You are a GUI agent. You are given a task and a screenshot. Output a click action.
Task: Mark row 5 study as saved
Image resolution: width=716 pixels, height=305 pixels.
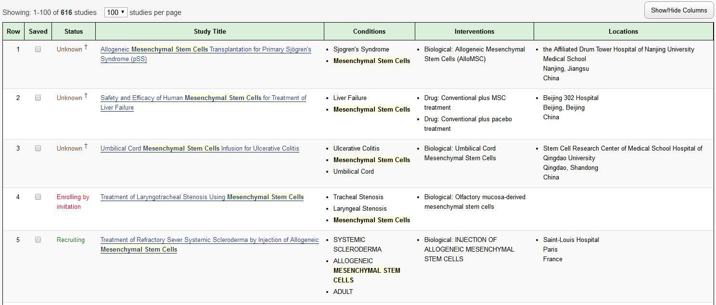pyautogui.click(x=38, y=240)
